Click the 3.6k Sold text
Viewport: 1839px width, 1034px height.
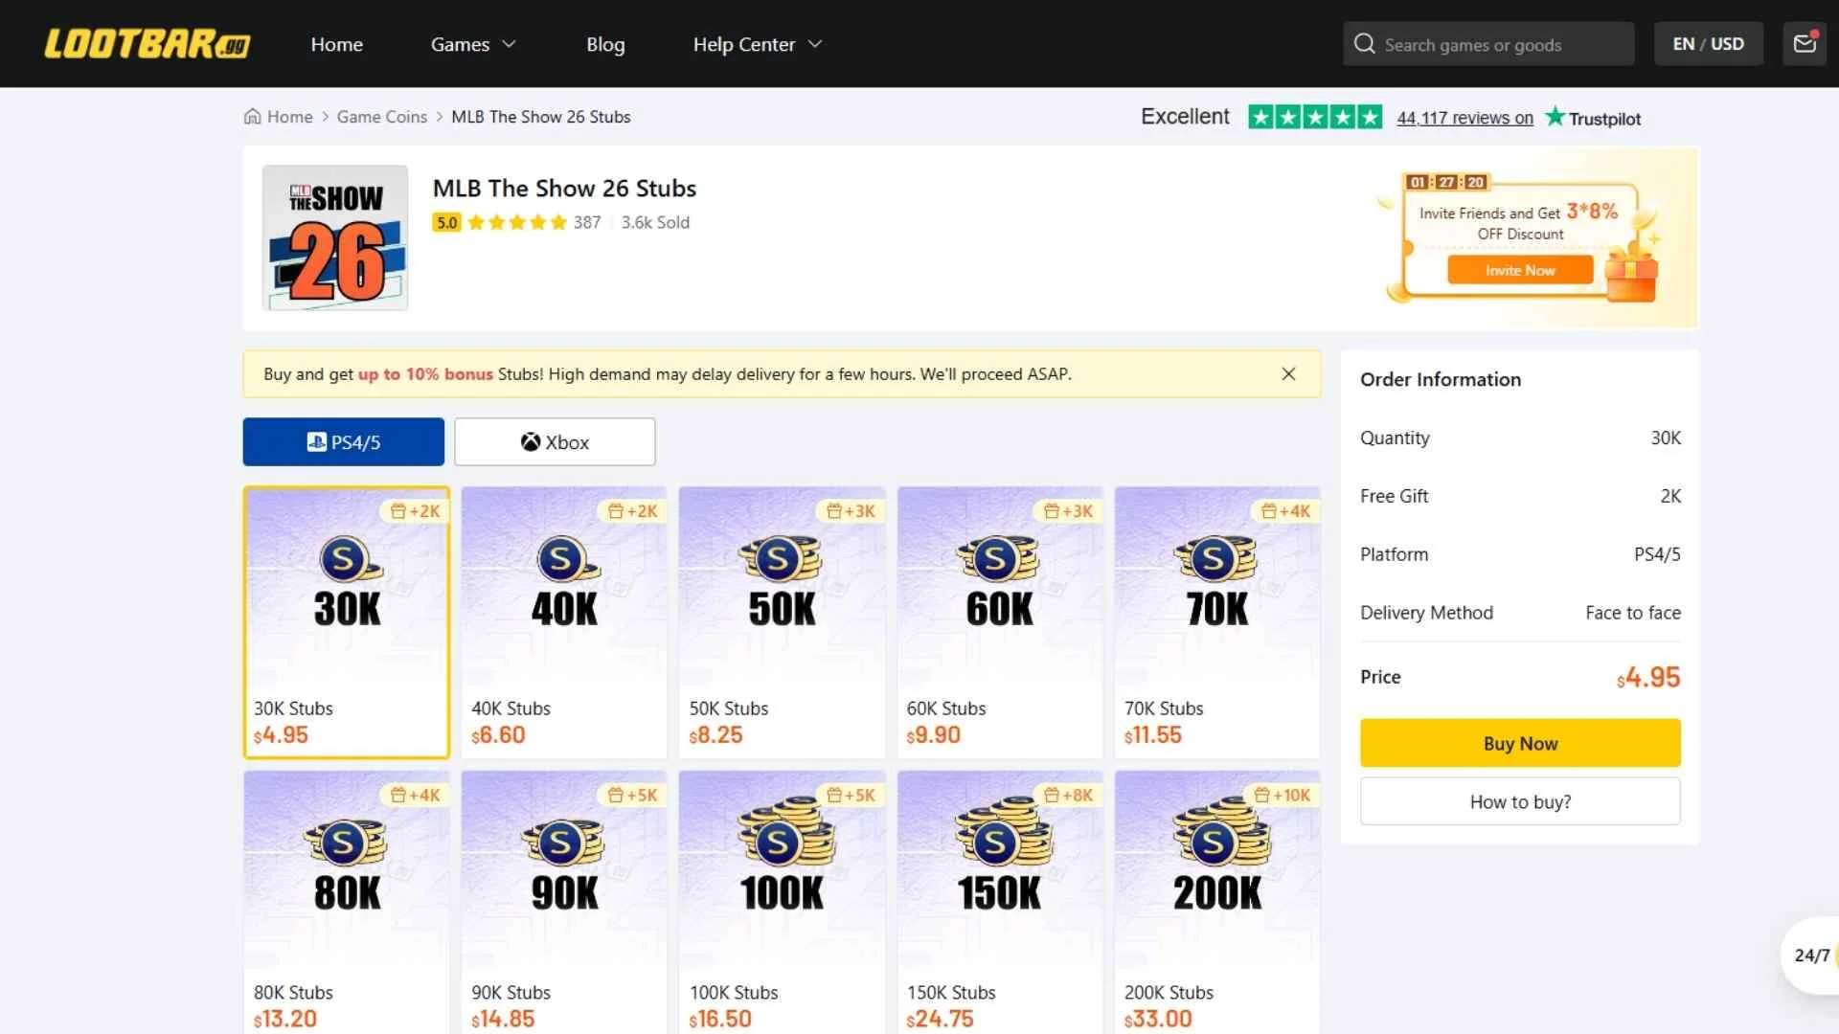(x=655, y=222)
